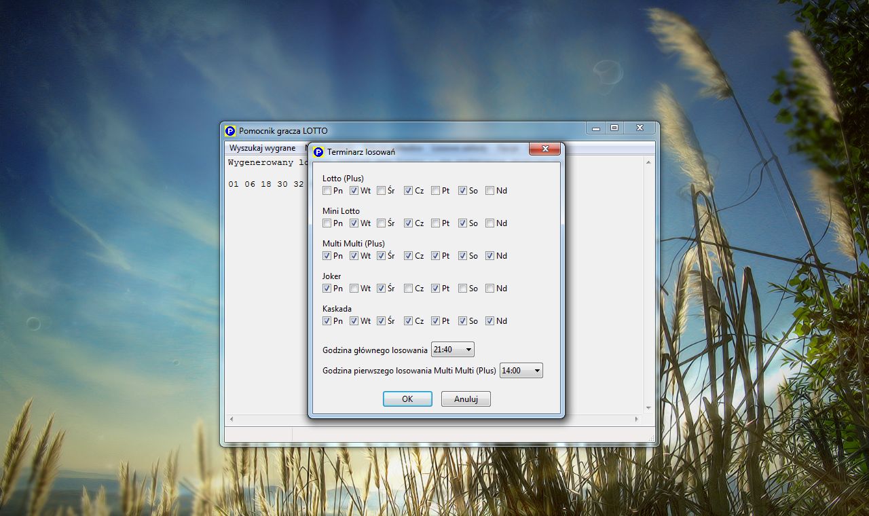Check Pt under Mini Lotto
Image resolution: width=869 pixels, height=516 pixels.
pyautogui.click(x=436, y=223)
